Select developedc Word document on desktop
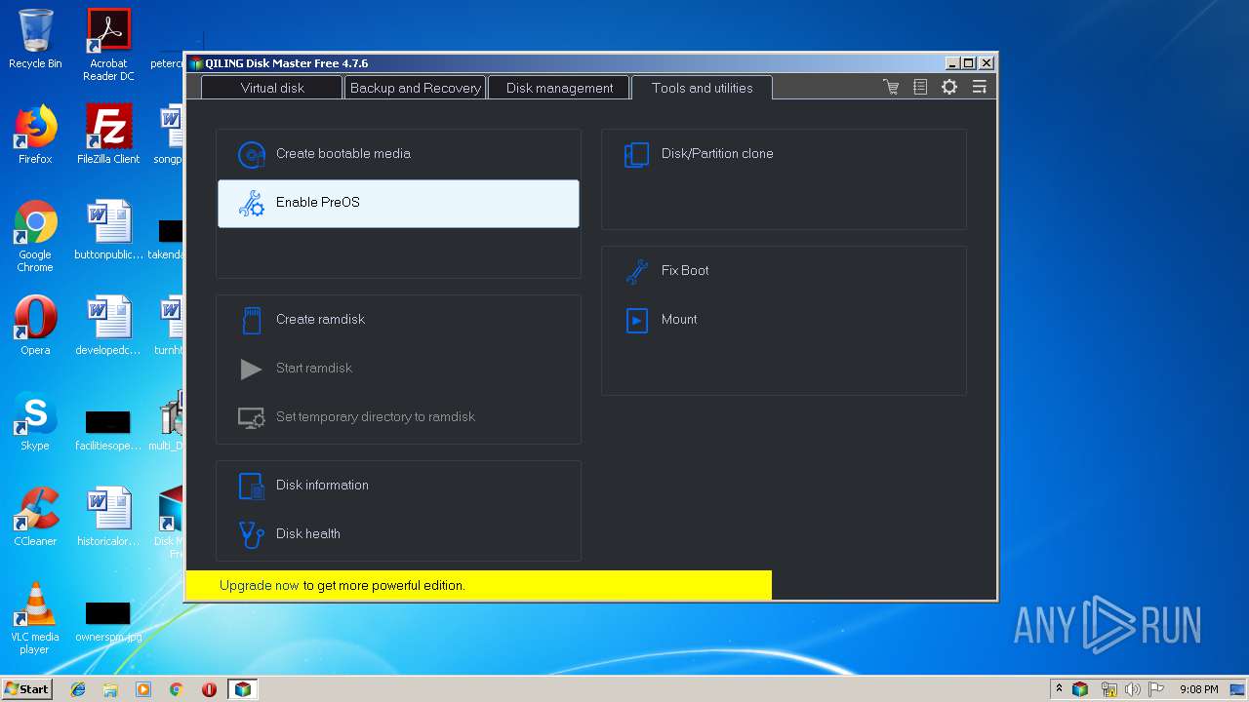1249x702 pixels. click(x=108, y=326)
